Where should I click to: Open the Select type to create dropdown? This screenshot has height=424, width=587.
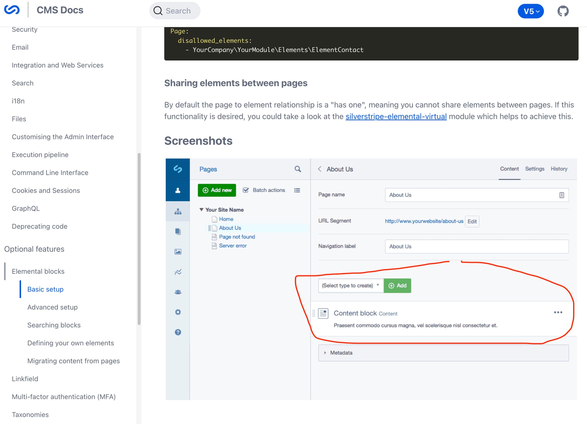click(x=351, y=286)
